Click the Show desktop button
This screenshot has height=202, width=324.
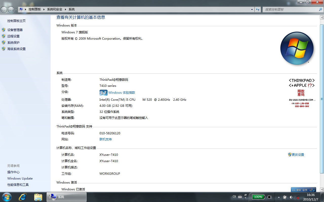pos(322,197)
